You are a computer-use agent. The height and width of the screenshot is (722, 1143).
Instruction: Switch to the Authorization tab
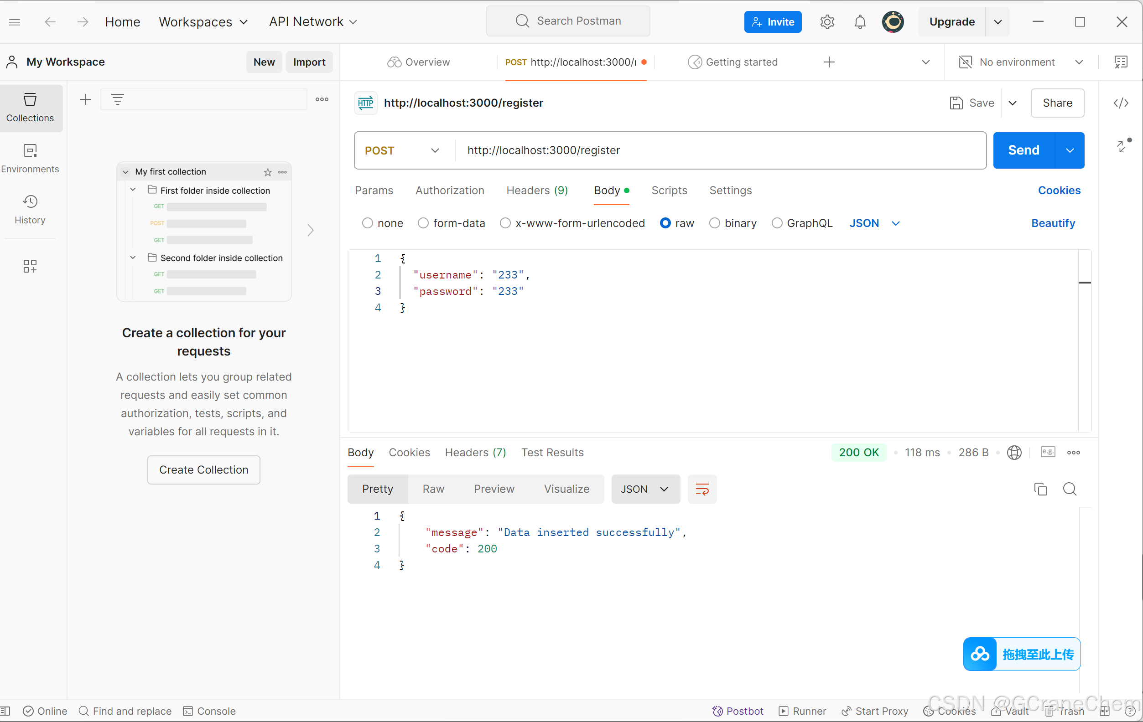pos(450,190)
